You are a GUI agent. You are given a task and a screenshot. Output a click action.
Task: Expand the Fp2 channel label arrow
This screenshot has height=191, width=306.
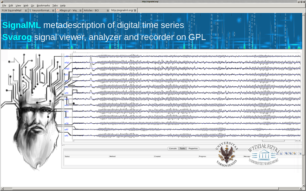tap(65, 69)
